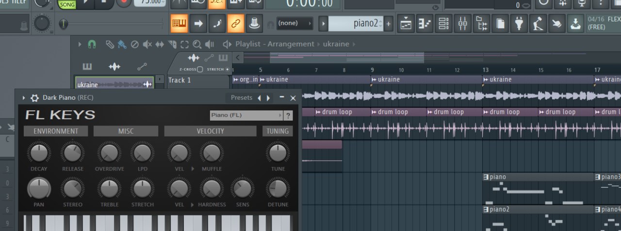Open the Playlist options menu arrow
621x231 pixels.
80,44
